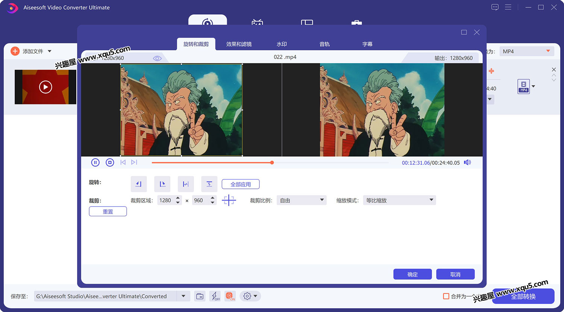The width and height of the screenshot is (564, 312).
Task: Enable merge into one file checkbox
Action: tap(446, 296)
